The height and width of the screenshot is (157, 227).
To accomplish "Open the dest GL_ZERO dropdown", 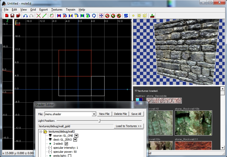I will (75, 140).
